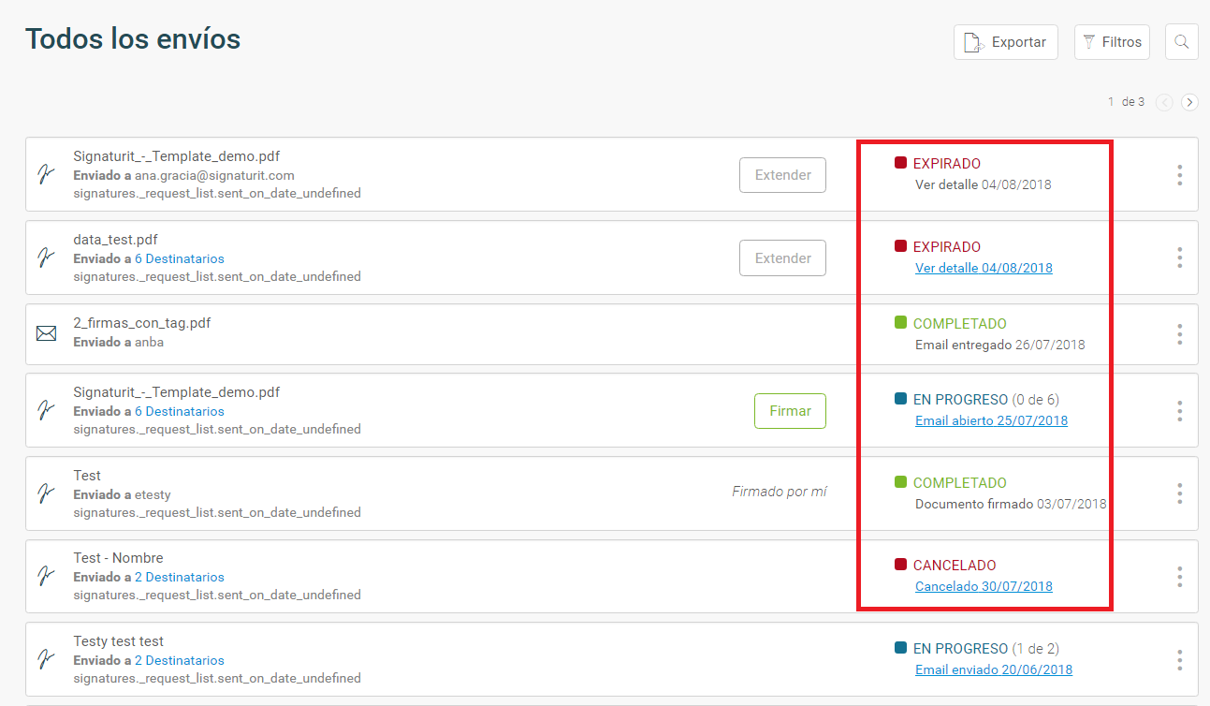Image resolution: width=1210 pixels, height=706 pixels.
Task: Open options menu for data_test.pdf row
Action: (1179, 258)
